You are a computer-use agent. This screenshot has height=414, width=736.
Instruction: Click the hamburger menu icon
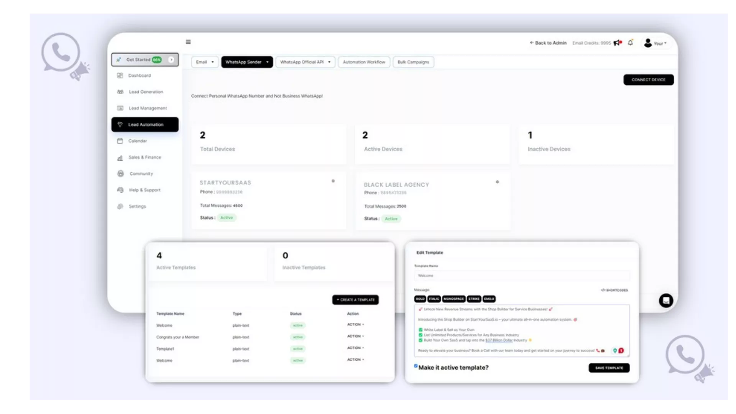(188, 42)
